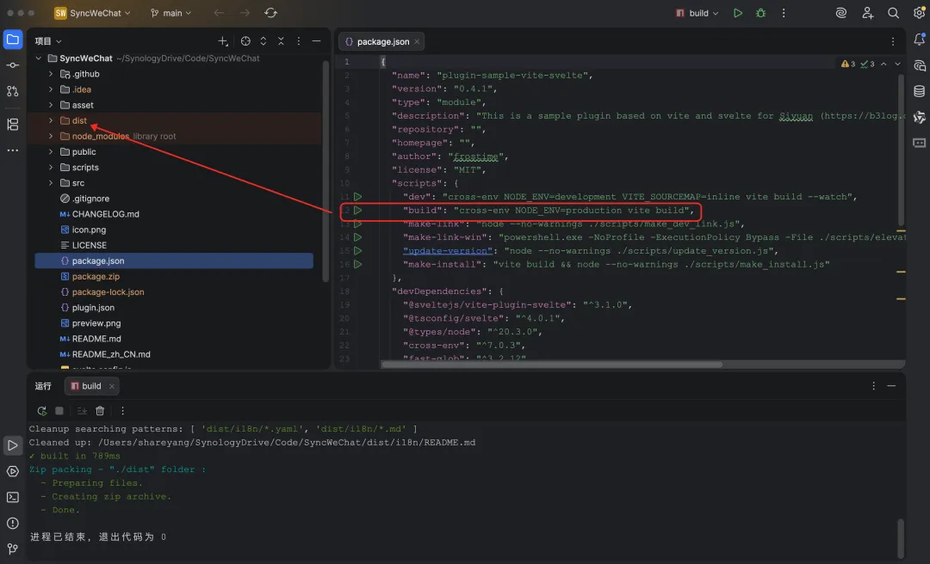Open IDE settings gear icon
930x564 pixels.
tap(920, 13)
